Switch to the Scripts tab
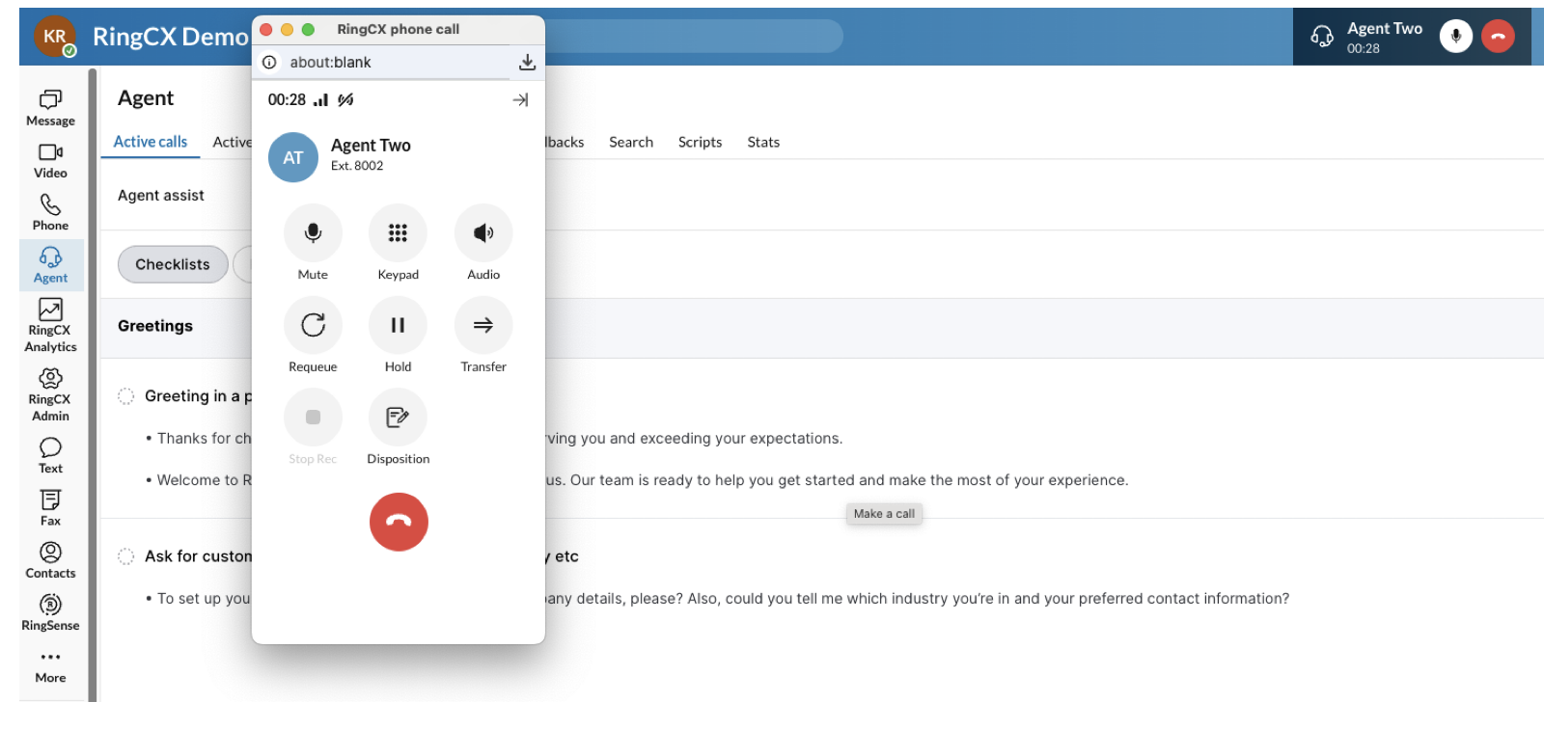Image resolution: width=1544 pixels, height=729 pixels. [x=700, y=142]
